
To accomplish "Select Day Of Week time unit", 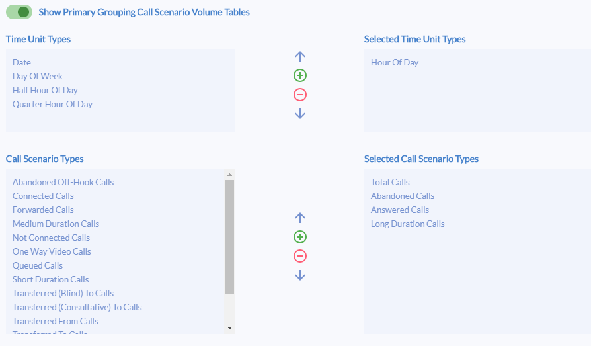I will 38,76.
